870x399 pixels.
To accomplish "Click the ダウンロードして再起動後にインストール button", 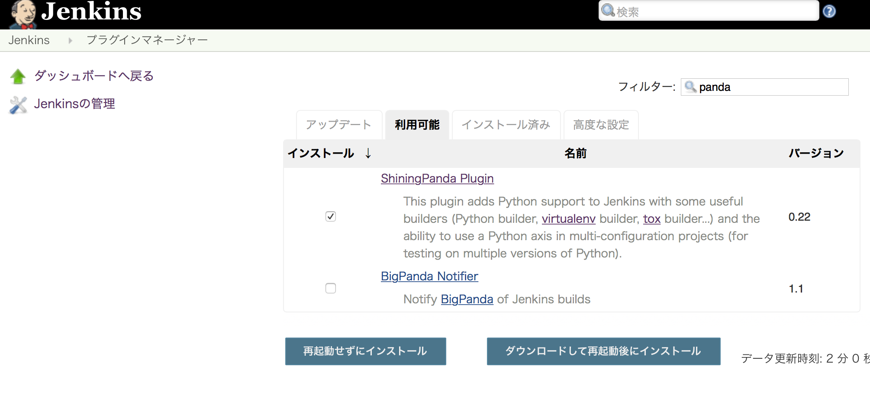I will click(603, 351).
